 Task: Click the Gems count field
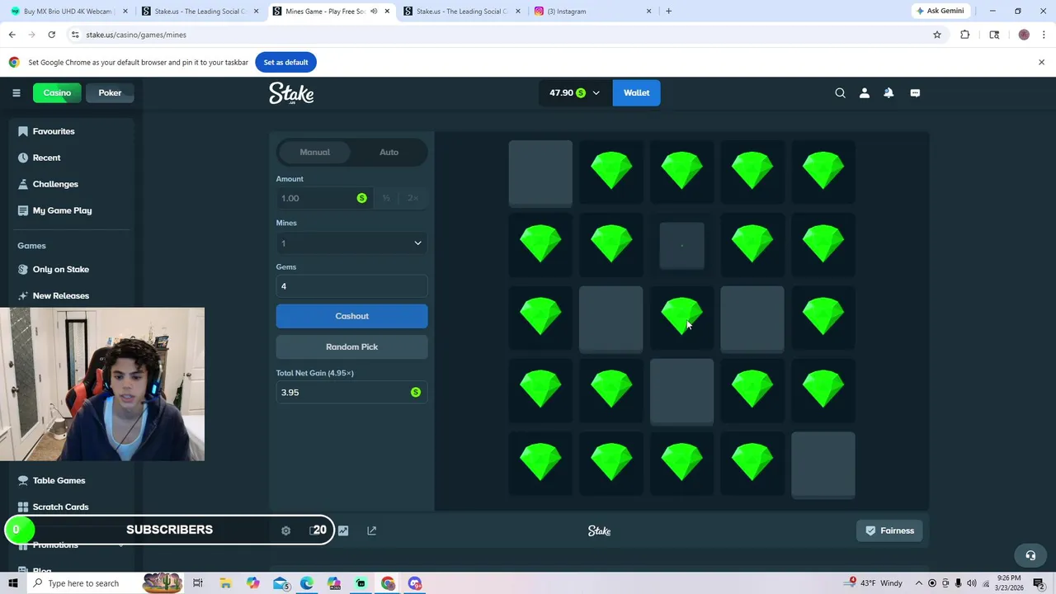(x=351, y=286)
